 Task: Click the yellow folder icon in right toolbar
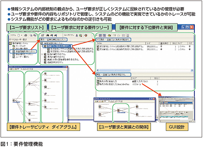[109, 35]
